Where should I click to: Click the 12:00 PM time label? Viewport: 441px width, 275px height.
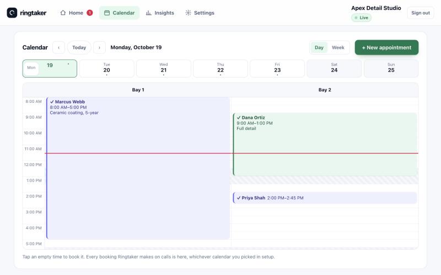33,164
